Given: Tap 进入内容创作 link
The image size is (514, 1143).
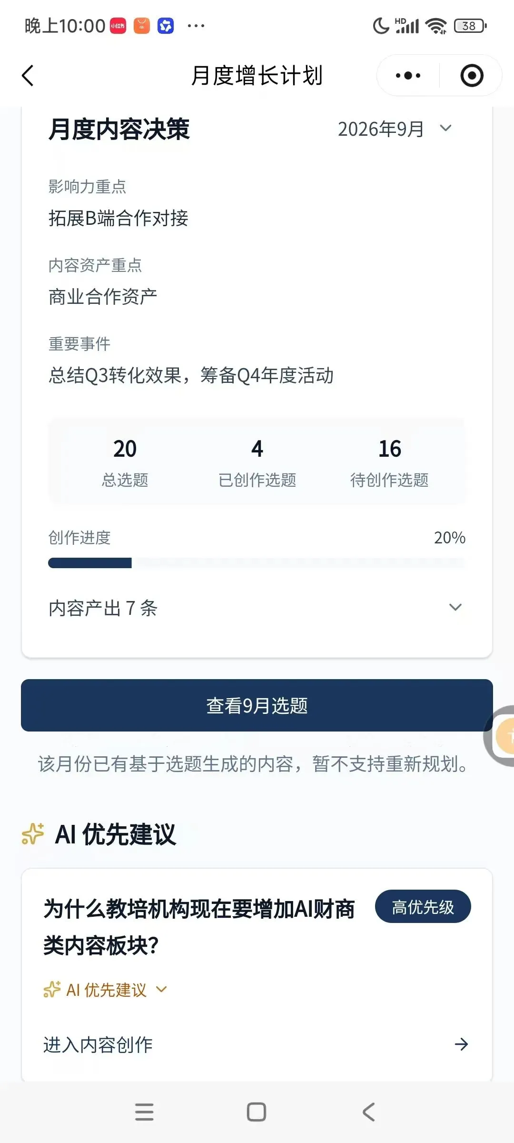Looking at the screenshot, I should [98, 1044].
